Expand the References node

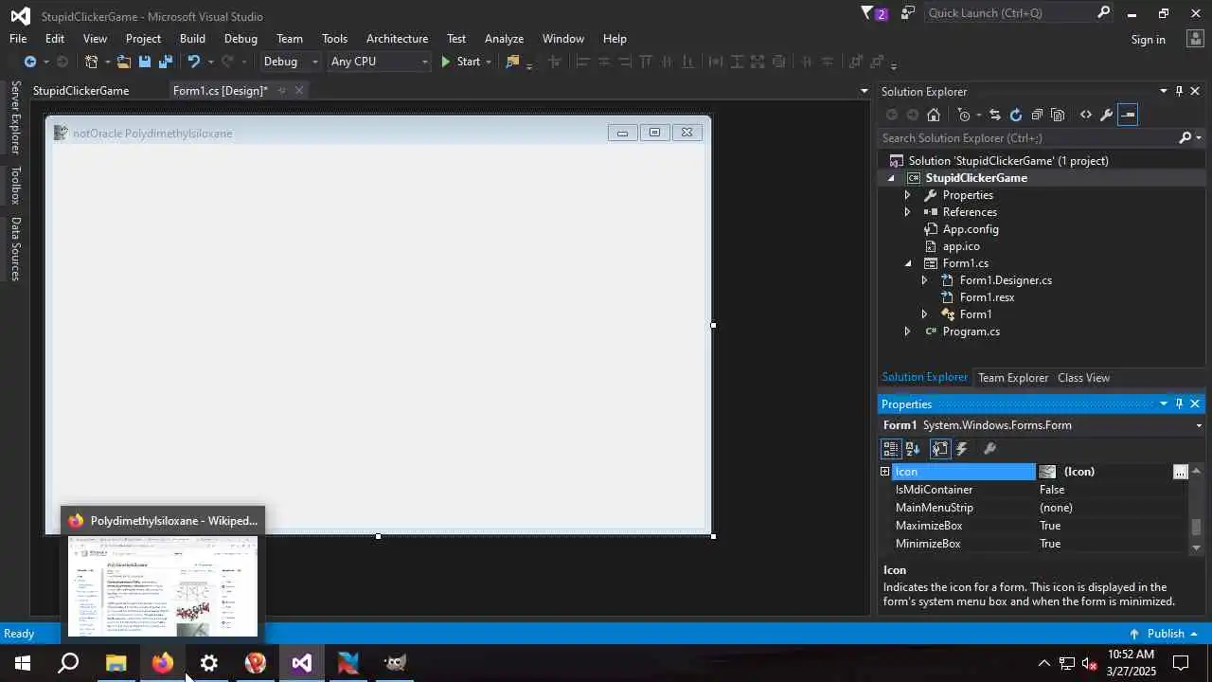[x=907, y=212]
